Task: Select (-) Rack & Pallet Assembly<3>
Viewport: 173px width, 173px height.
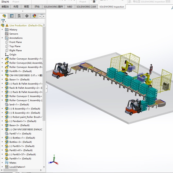Action: (x=26, y=92)
